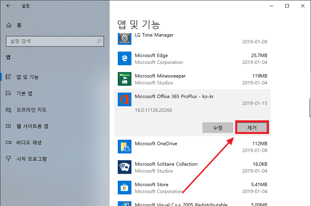Click the 16.0KB size of Solitaire
The image size is (311, 206).
click(260, 164)
